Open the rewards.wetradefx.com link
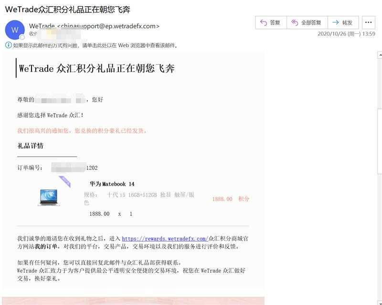Viewport: 382px width, 305px height. 165,239
